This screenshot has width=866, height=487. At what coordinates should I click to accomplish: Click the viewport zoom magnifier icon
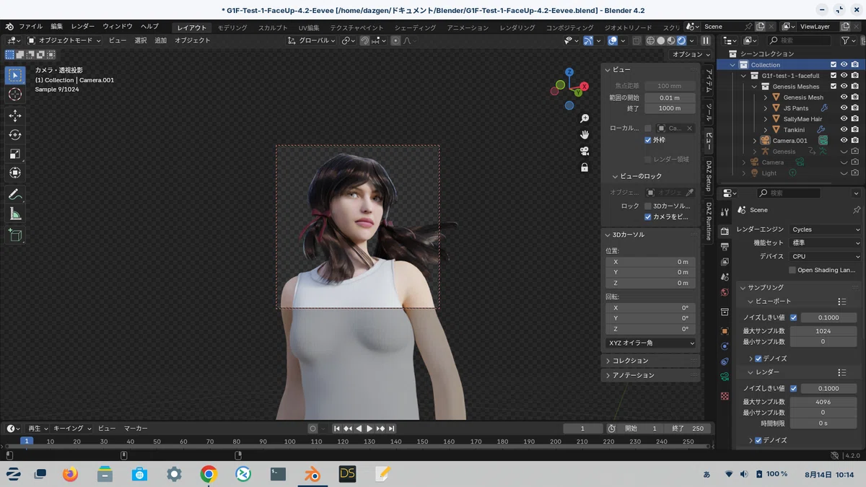585,118
